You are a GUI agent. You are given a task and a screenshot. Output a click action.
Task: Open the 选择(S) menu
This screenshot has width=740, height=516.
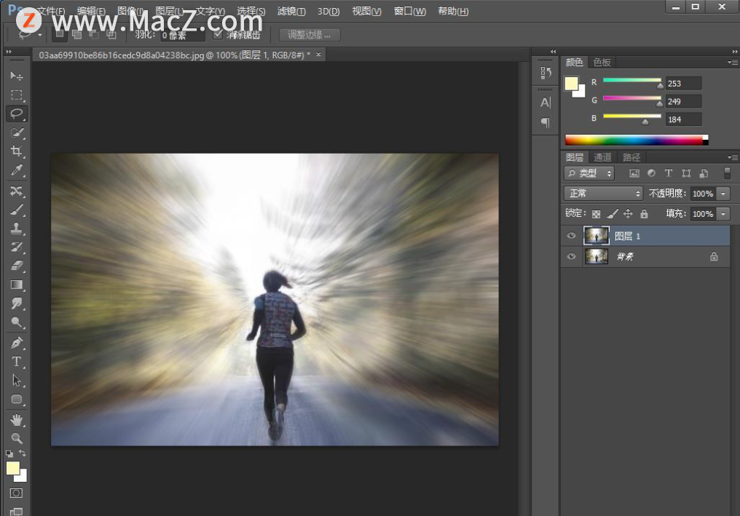251,11
